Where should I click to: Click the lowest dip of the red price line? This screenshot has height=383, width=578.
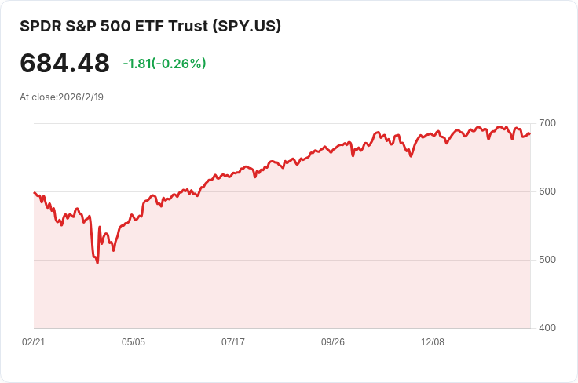point(97,263)
